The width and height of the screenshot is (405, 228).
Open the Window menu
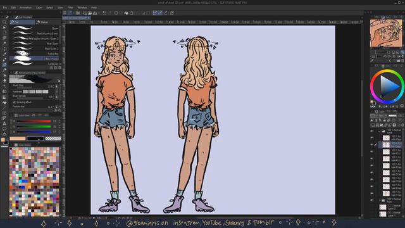[82, 8]
